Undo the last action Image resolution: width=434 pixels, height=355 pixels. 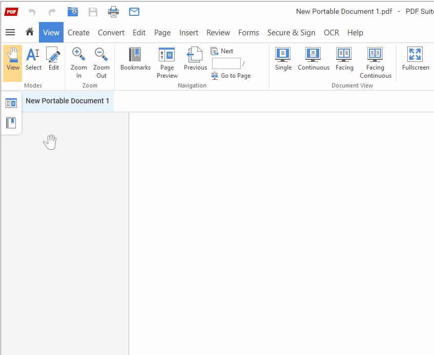pyautogui.click(x=32, y=12)
